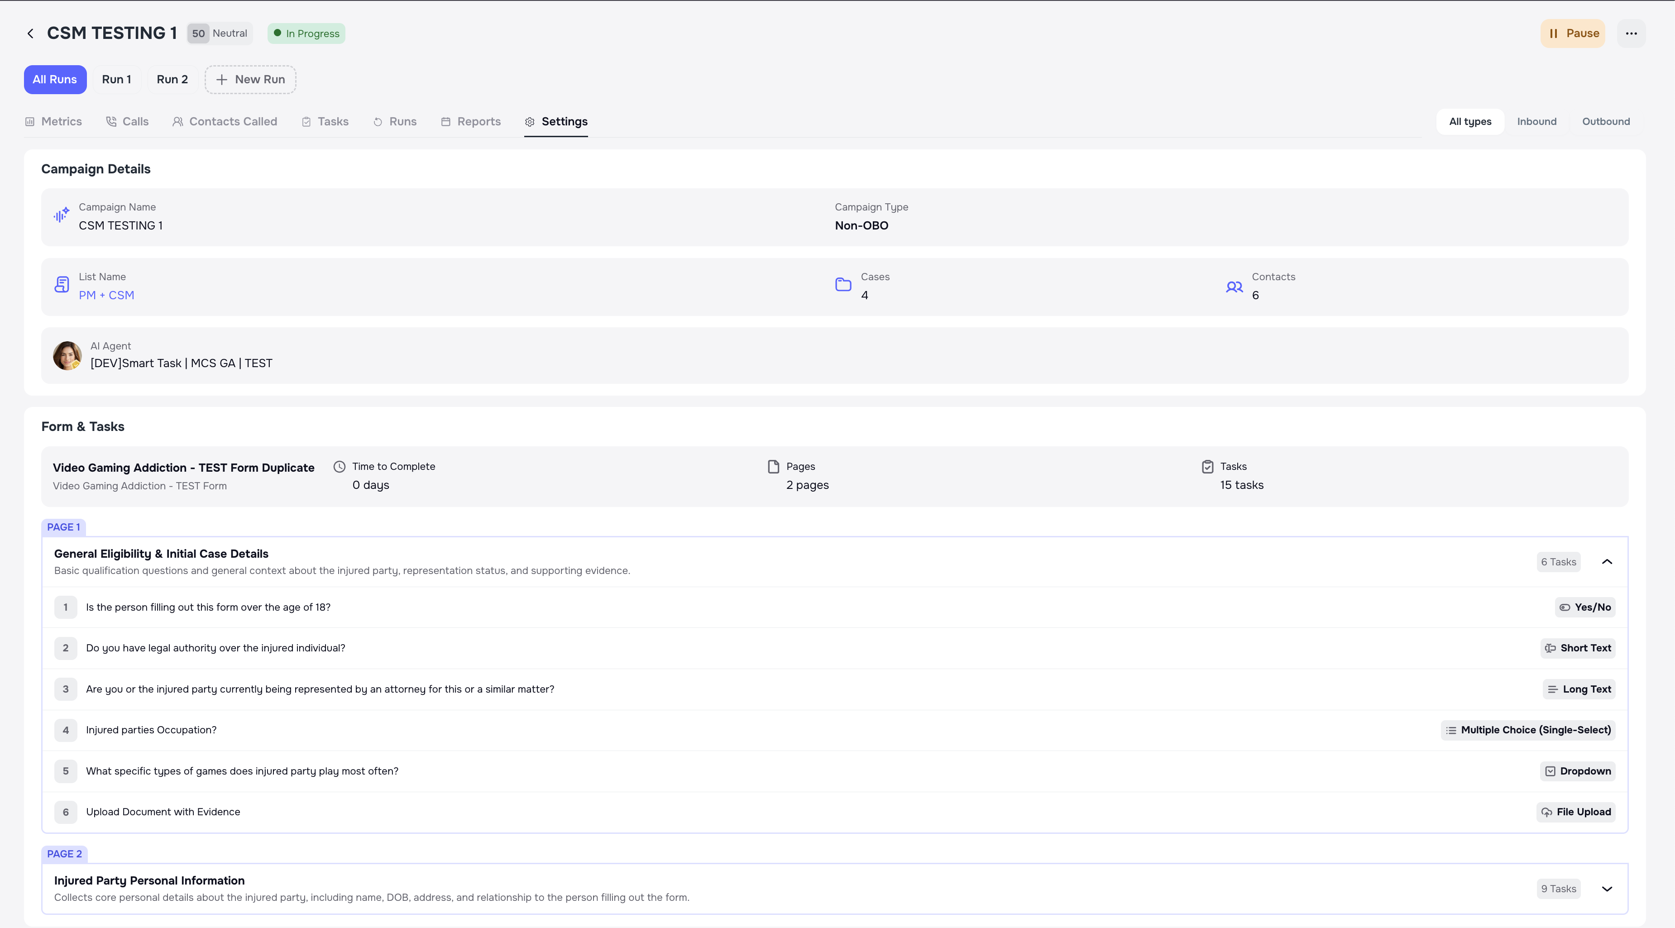
Task: Click the AI Agent avatar image
Action: coord(67,355)
